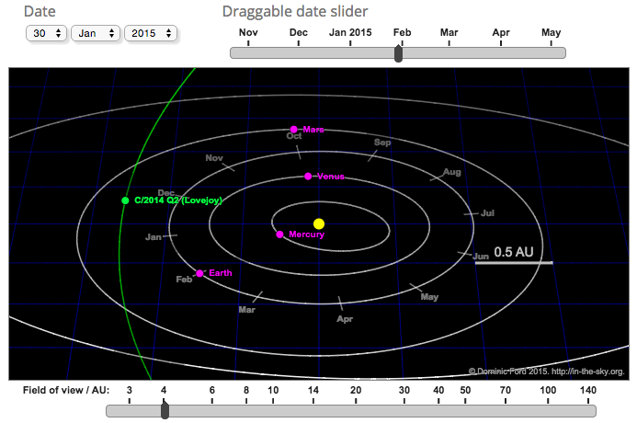The height and width of the screenshot is (423, 637).
Task: Select green comet C/2014 Q2 Lovejoy dot
Action: pos(125,200)
